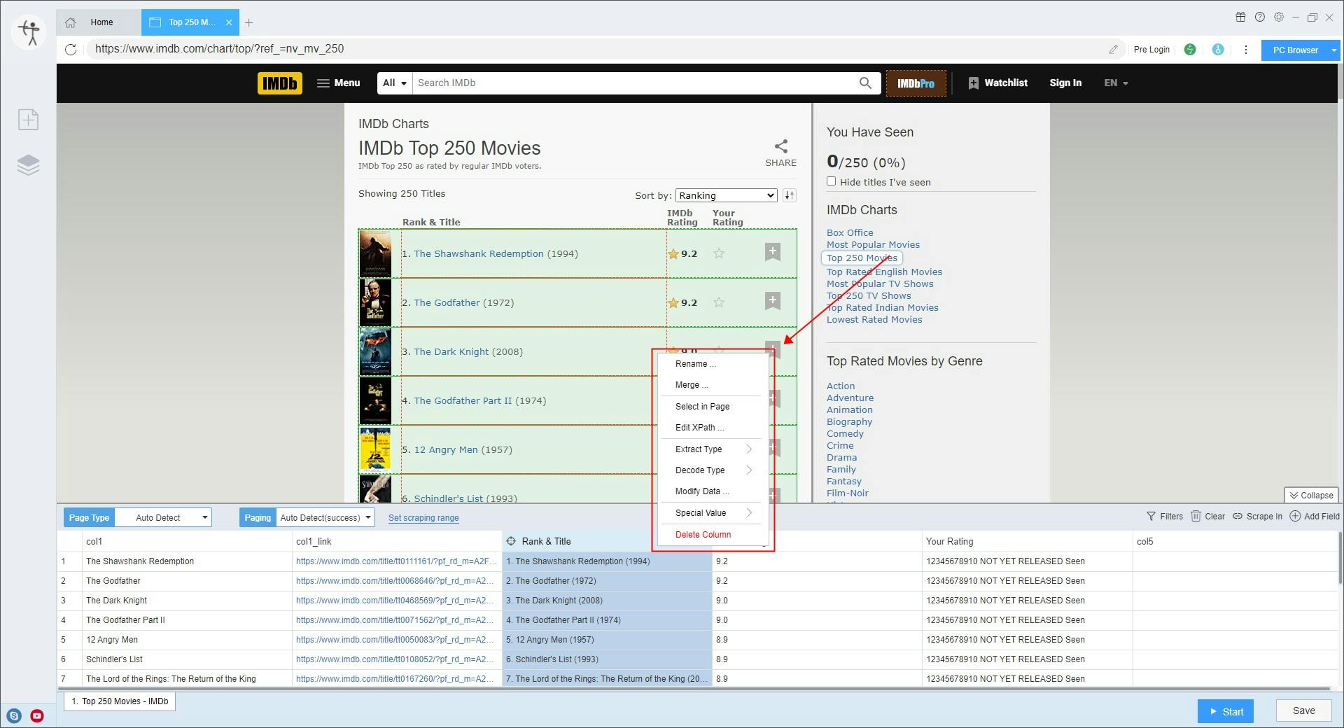Open the IMDbPro link
Viewport: 1344px width, 728px height.
[916, 83]
